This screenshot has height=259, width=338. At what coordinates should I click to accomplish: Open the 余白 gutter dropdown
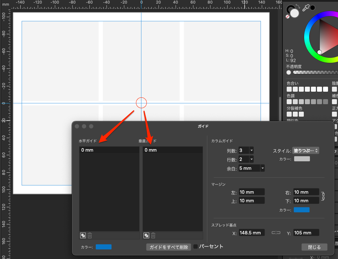pyautogui.click(x=262, y=168)
